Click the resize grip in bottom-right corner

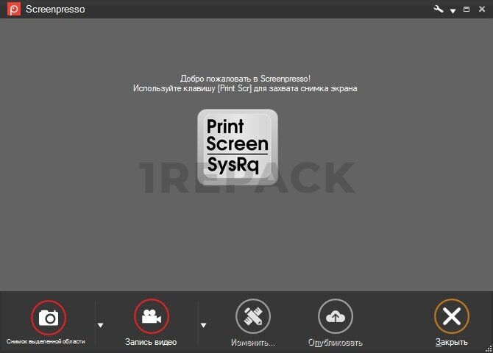489,349
